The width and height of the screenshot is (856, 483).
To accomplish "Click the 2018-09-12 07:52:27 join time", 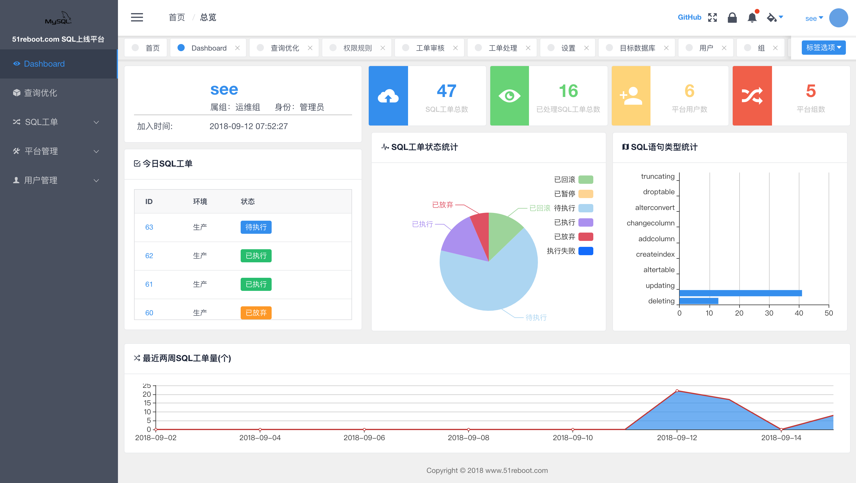I will (249, 126).
